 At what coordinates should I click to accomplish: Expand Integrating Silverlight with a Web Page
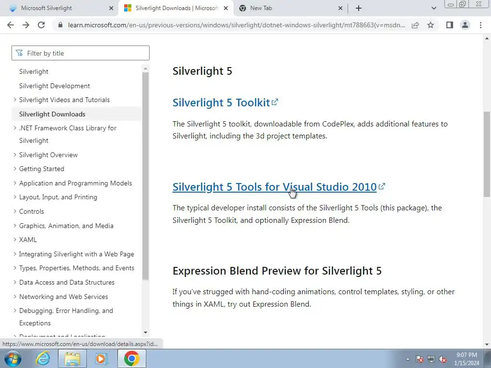15,254
